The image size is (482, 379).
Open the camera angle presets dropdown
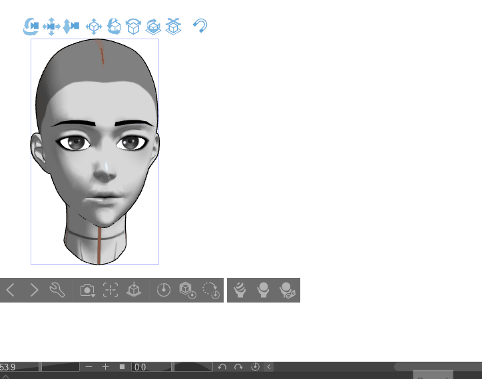point(88,291)
